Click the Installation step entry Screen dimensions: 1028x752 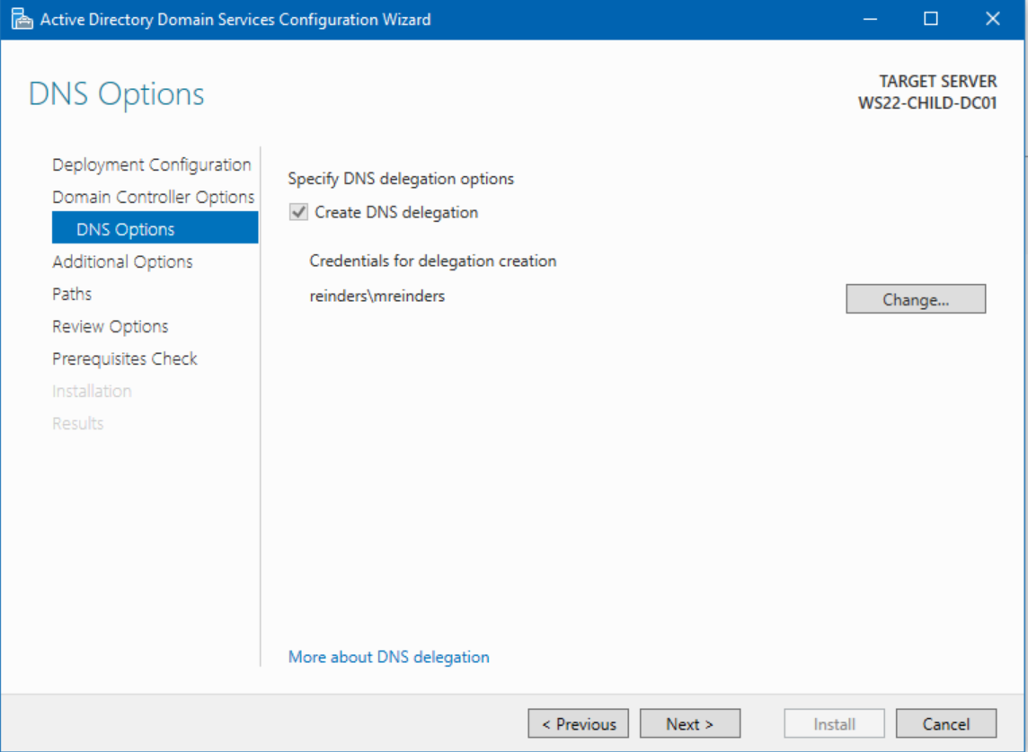click(92, 391)
